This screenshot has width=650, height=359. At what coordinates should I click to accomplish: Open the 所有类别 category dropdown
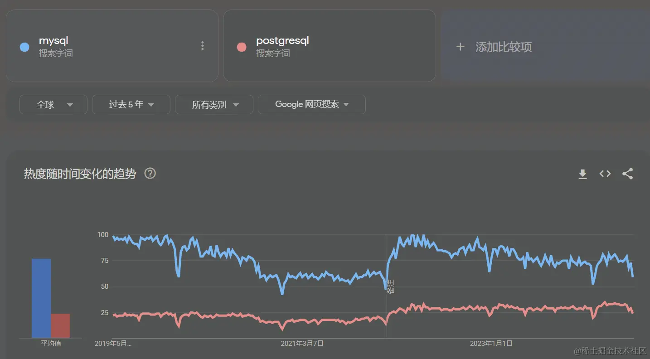click(214, 105)
